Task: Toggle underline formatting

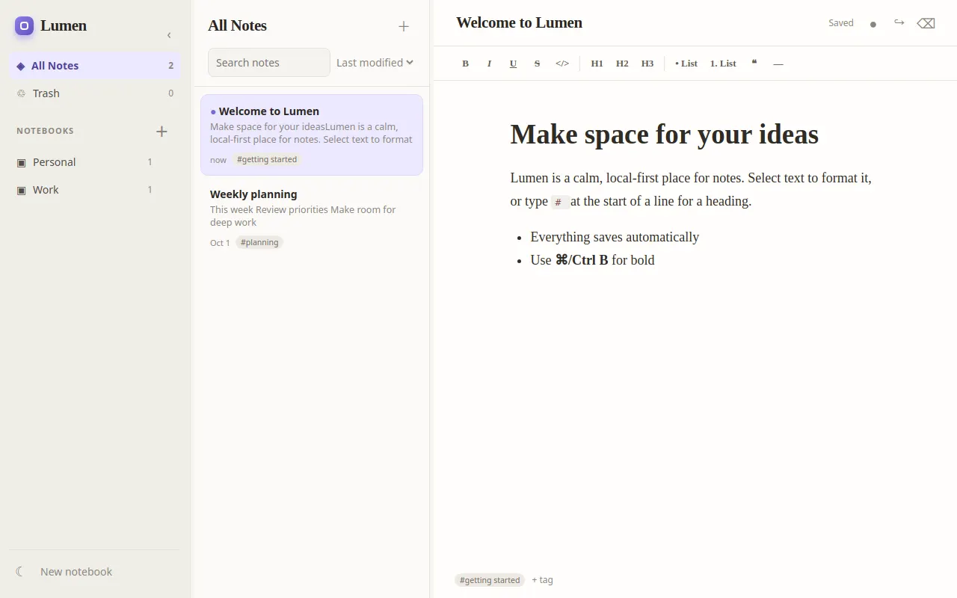Action: [x=513, y=64]
